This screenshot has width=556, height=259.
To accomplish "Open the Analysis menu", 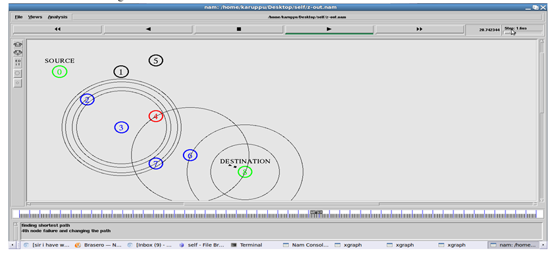I will tap(57, 17).
